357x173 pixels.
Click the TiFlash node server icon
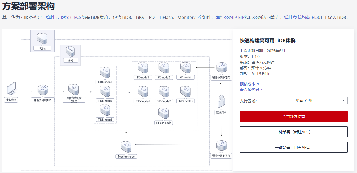(x=164, y=114)
